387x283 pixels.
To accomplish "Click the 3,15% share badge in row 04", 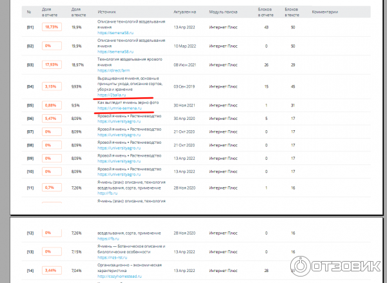I will tap(52, 86).
